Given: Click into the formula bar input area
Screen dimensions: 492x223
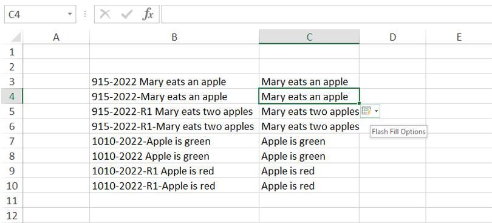Looking at the screenshot, I should tap(326, 14).
